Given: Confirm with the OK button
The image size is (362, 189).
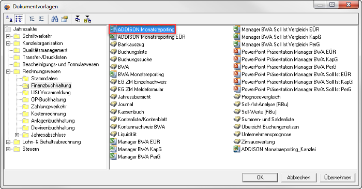Looking at the screenshot, I should pos(260,178).
